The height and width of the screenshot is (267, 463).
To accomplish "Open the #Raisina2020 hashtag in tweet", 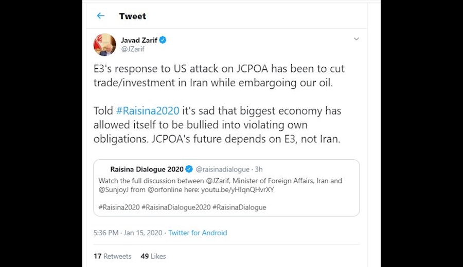I will (148, 111).
